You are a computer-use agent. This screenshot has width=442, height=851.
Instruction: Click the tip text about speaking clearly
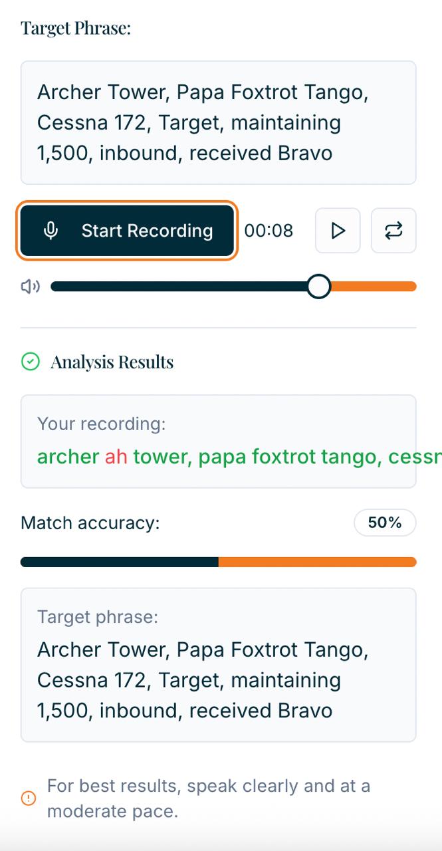(208, 798)
